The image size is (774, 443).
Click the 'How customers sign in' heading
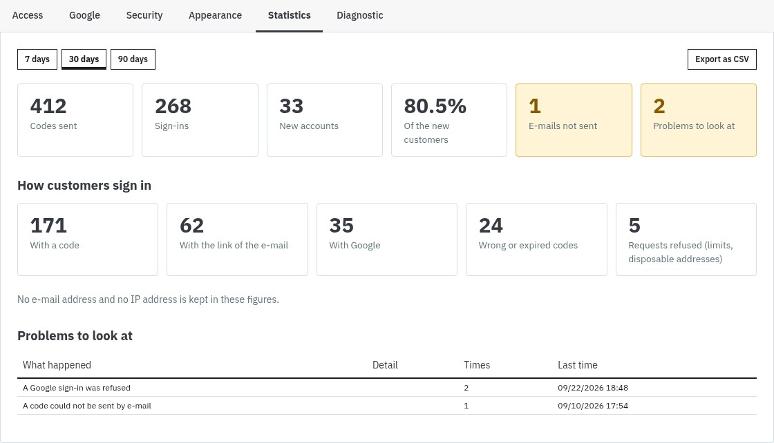[x=84, y=186]
